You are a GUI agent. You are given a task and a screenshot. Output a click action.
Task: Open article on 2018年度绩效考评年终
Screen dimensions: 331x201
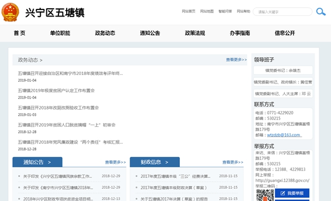70,73
